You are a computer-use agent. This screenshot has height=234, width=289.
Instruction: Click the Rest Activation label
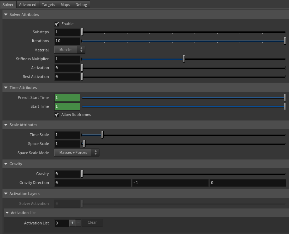click(x=36, y=77)
